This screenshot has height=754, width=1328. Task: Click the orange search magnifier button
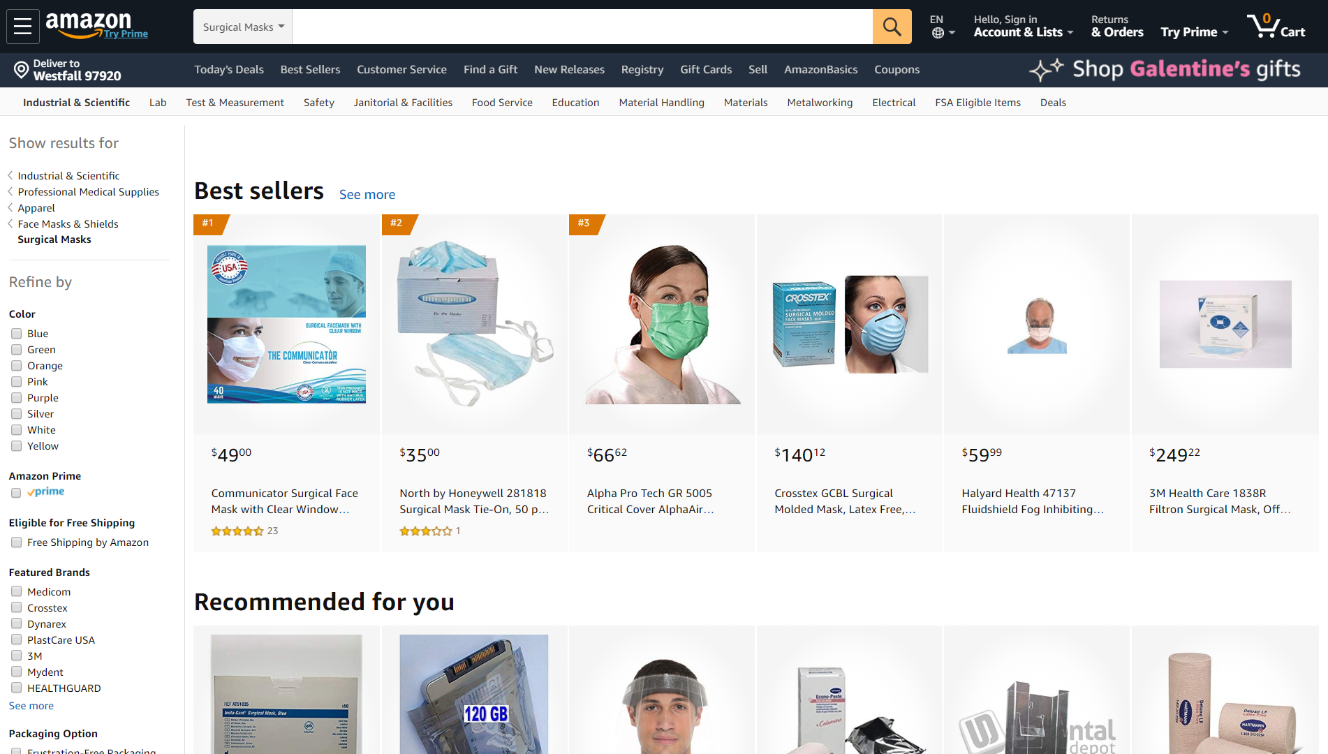(x=892, y=27)
